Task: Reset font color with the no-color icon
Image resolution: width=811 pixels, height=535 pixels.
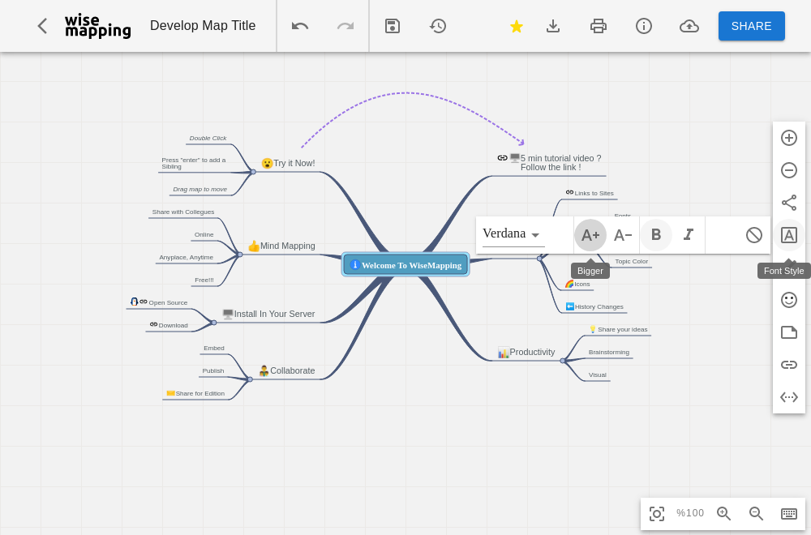Action: tap(753, 235)
